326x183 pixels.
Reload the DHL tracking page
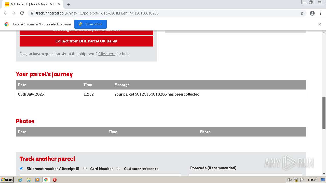point(22,13)
